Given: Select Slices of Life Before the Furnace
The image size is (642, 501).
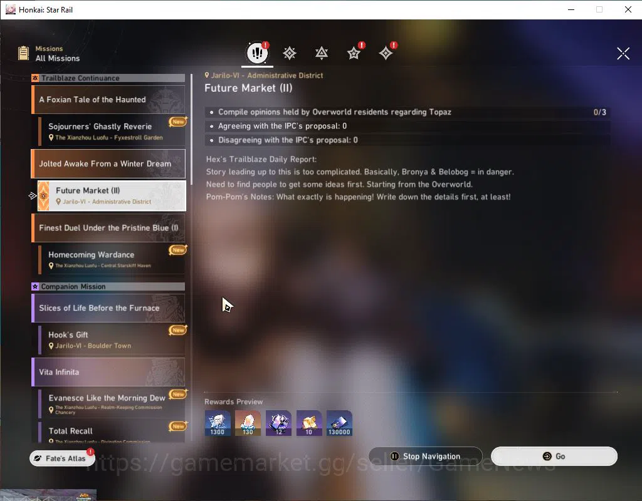Looking at the screenshot, I should click(x=108, y=308).
